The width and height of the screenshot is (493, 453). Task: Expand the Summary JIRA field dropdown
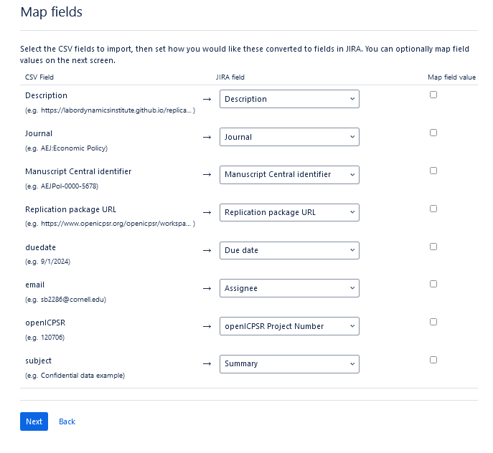289,364
